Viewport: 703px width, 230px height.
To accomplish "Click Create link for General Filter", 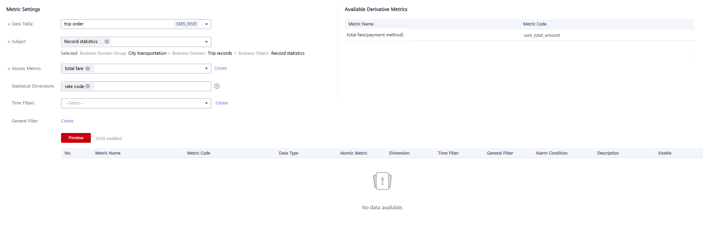I will pos(67,121).
